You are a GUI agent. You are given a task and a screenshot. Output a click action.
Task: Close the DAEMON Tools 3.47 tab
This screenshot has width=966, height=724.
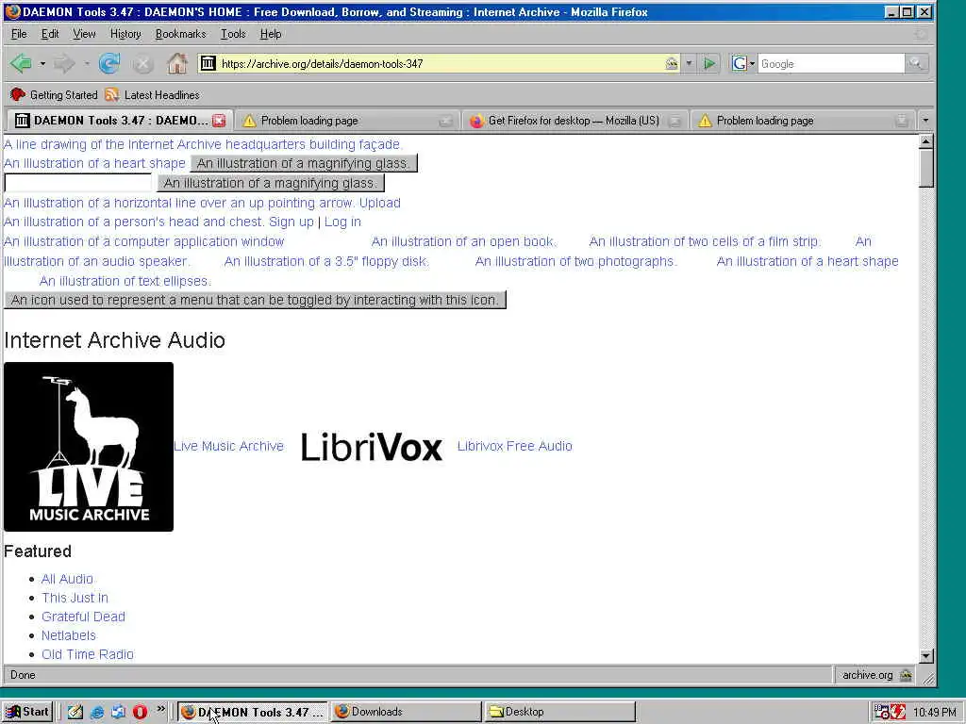pyautogui.click(x=219, y=121)
